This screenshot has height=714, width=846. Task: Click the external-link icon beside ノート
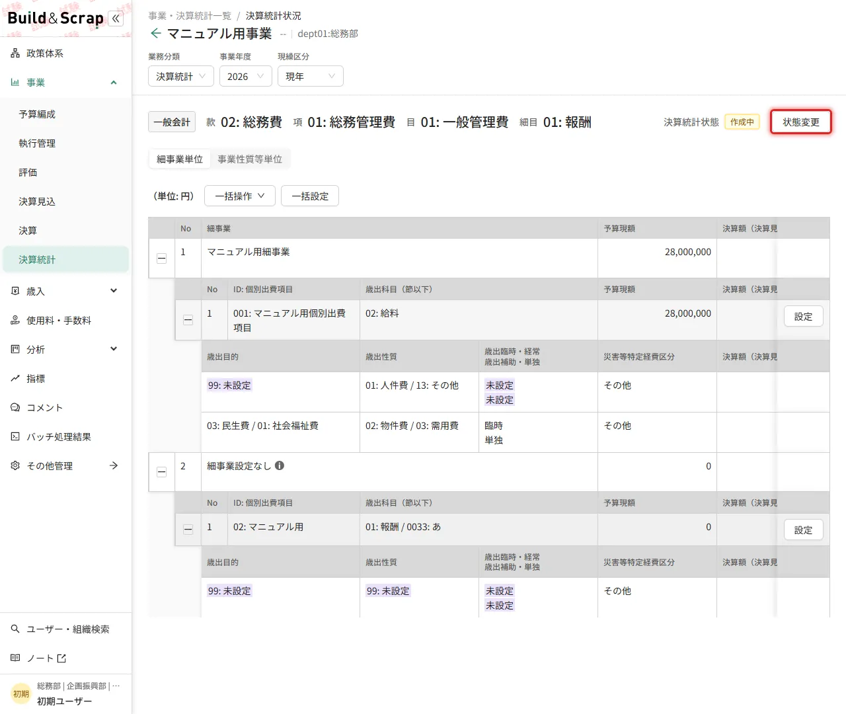62,658
